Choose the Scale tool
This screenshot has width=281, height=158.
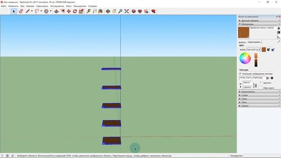(81, 11)
